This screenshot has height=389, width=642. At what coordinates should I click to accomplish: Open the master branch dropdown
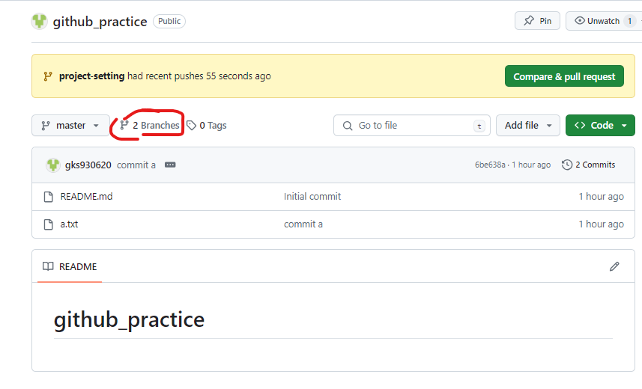pyautogui.click(x=70, y=125)
